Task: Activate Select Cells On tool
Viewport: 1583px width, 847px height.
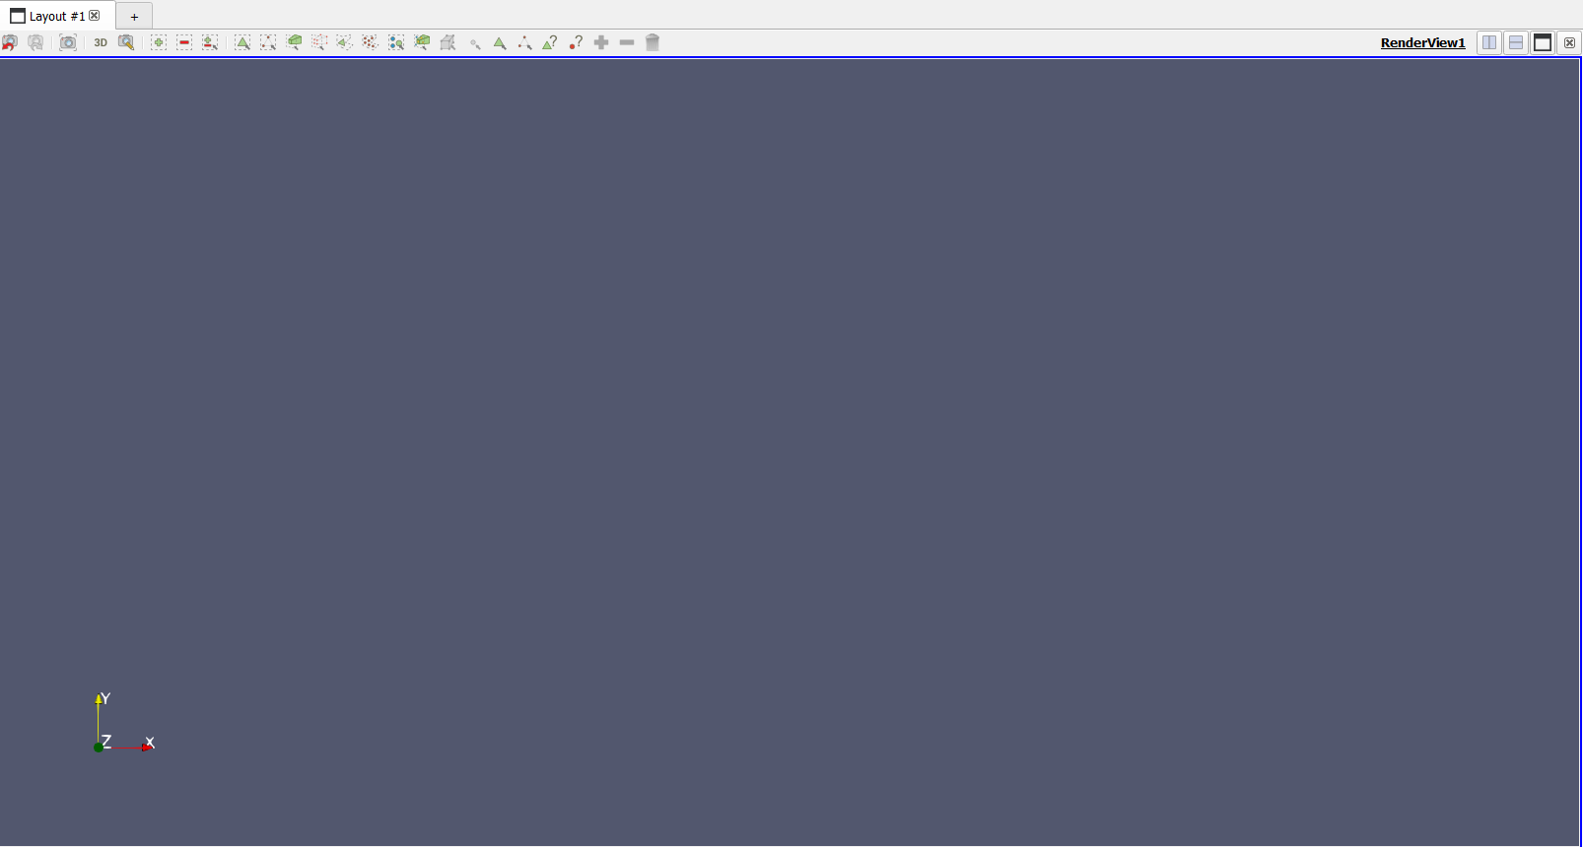Action: tap(242, 42)
